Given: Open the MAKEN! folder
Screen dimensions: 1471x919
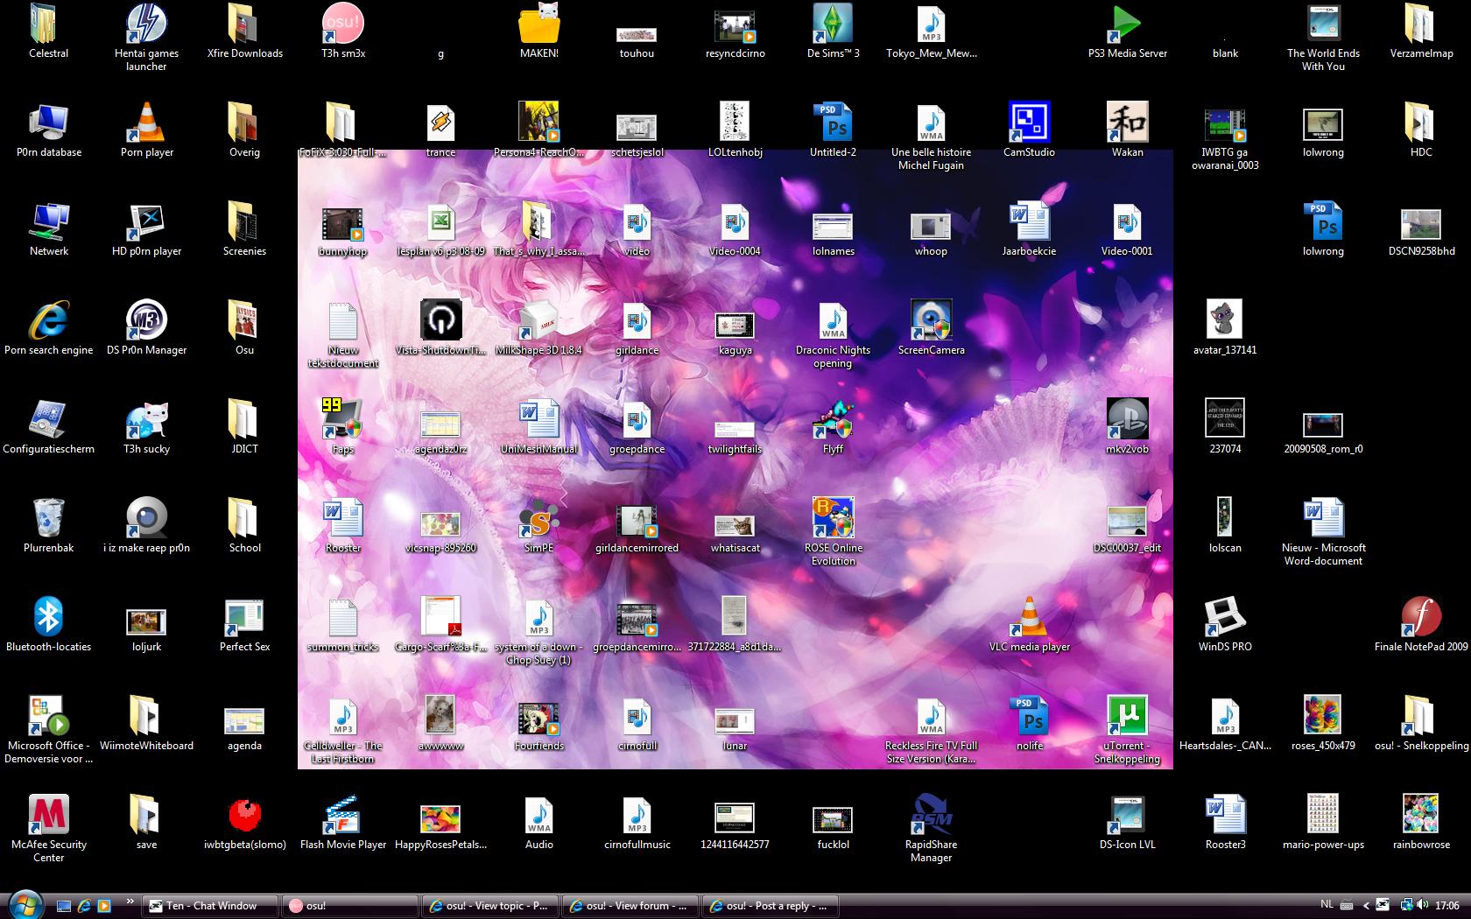Looking at the screenshot, I should click(539, 32).
